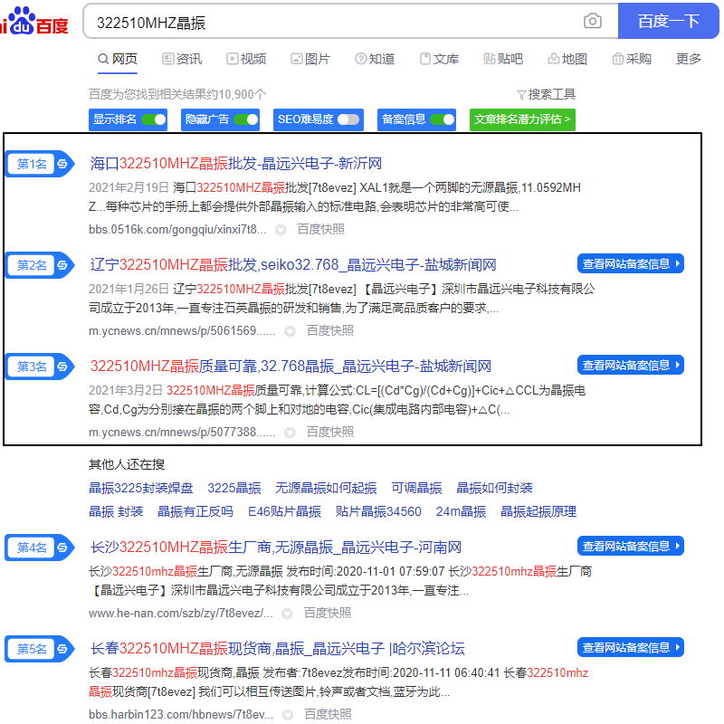Click related search 无源晶振如何起振

click(x=326, y=488)
